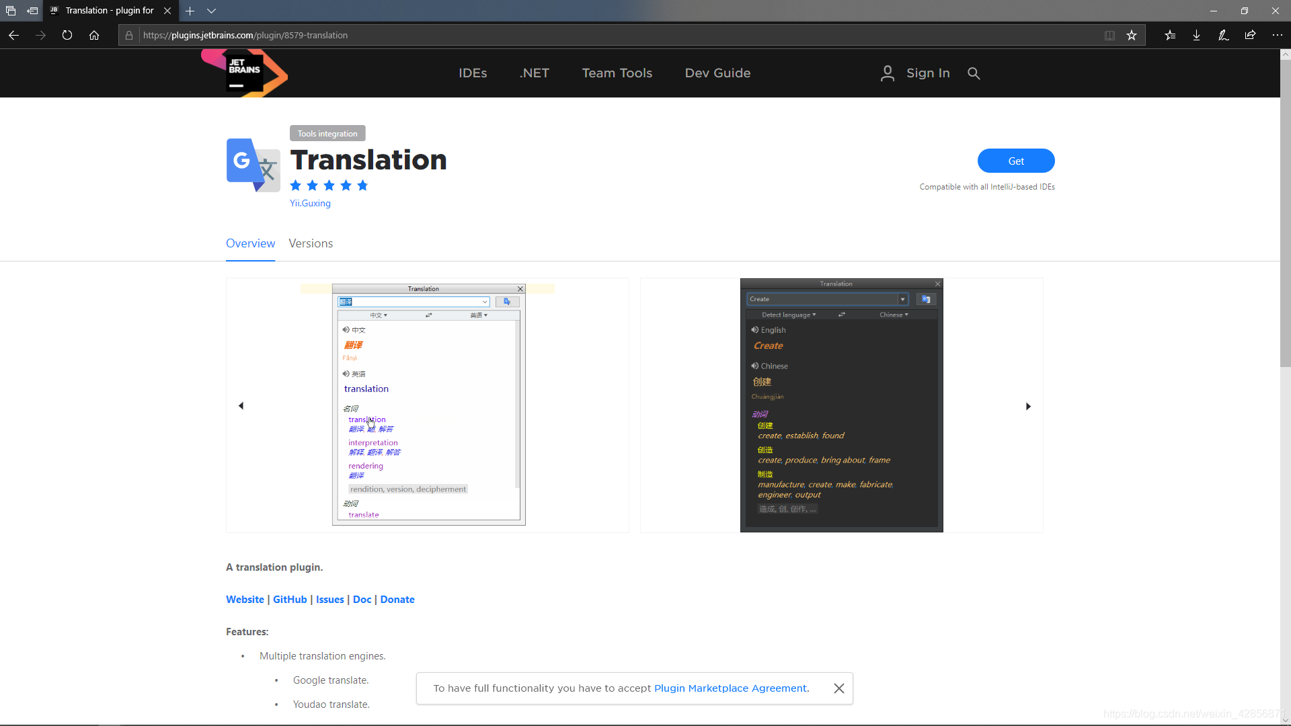Viewport: 1291px width, 726px height.
Task: Dismiss the agreement notification banner
Action: click(838, 688)
